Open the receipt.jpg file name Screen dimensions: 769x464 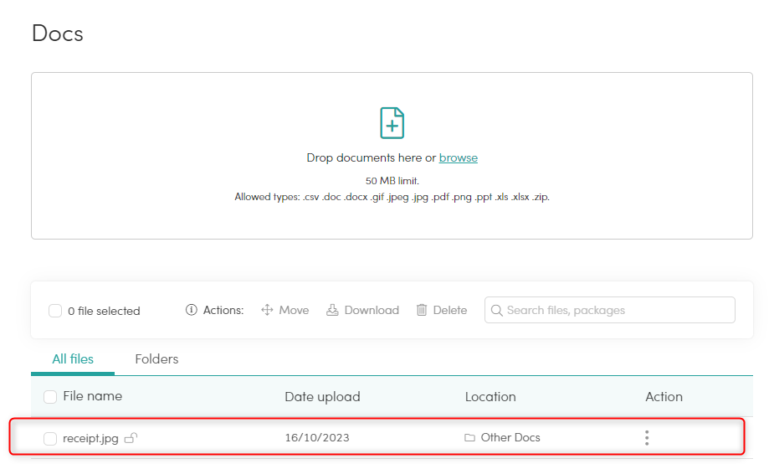tap(90, 439)
